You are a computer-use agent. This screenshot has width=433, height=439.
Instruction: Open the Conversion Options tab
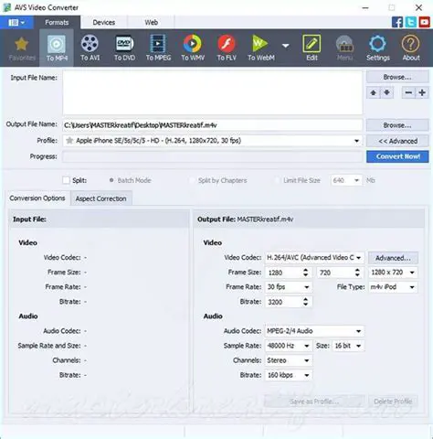pos(37,198)
